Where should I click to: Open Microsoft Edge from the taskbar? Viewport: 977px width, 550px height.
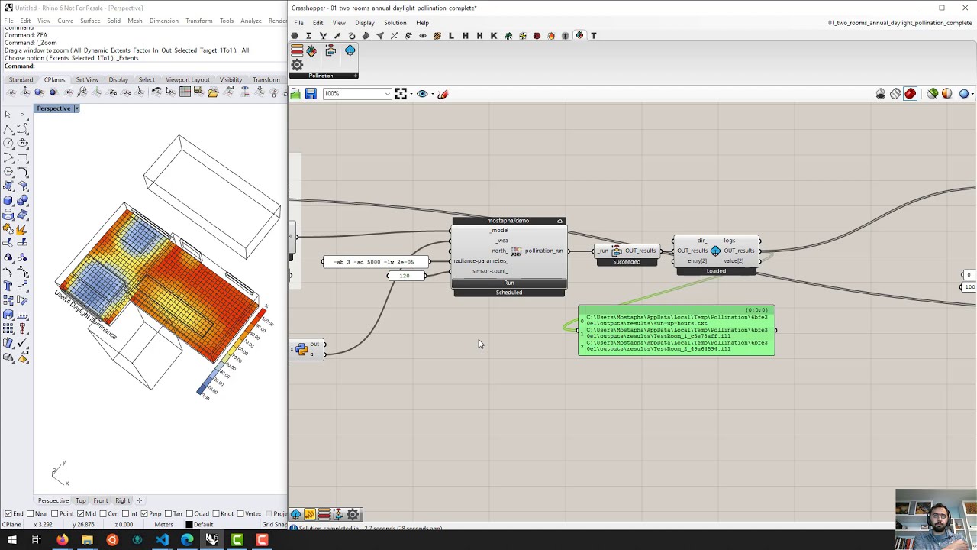coord(187,540)
